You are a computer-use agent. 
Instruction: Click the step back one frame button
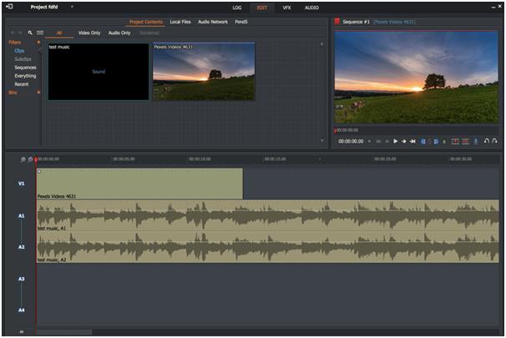point(387,141)
